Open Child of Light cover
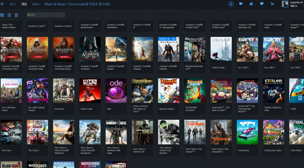Screen dimensions: 304x168 point(221,49)
